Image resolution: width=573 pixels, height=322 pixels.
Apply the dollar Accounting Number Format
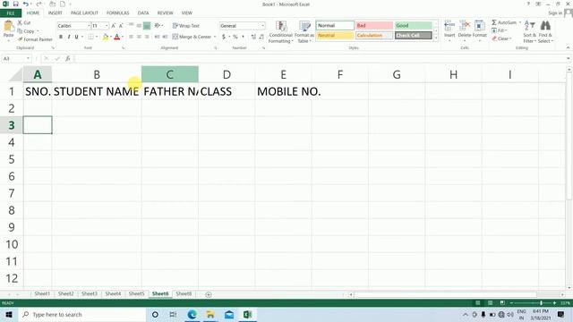(224, 37)
